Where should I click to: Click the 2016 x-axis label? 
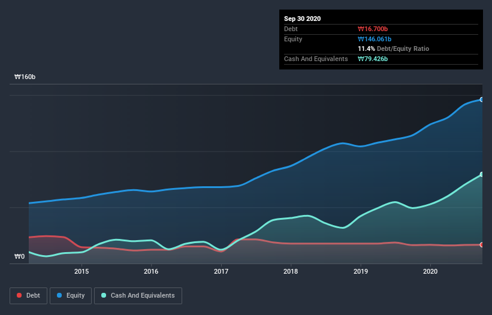151,271
